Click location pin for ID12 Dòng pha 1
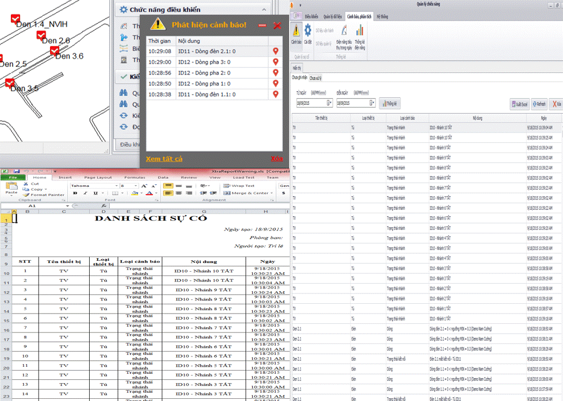 (276, 84)
